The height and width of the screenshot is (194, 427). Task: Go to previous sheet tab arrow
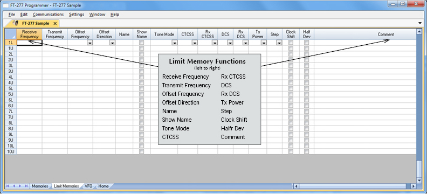click(13, 186)
